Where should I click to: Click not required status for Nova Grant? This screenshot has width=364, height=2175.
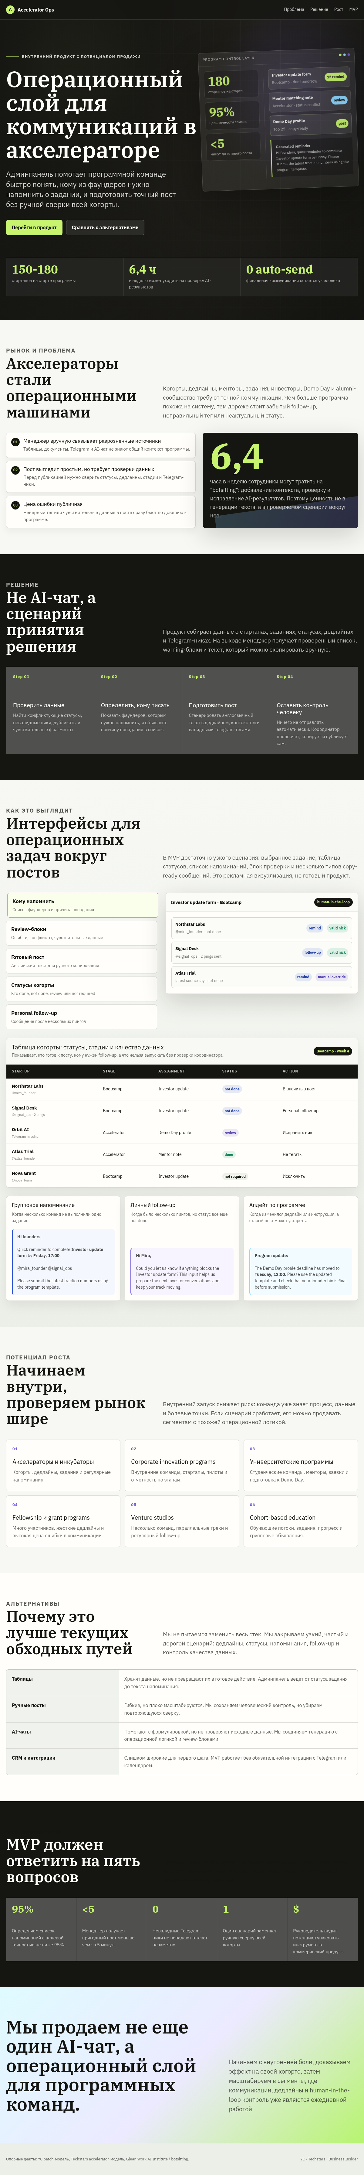tap(235, 1176)
